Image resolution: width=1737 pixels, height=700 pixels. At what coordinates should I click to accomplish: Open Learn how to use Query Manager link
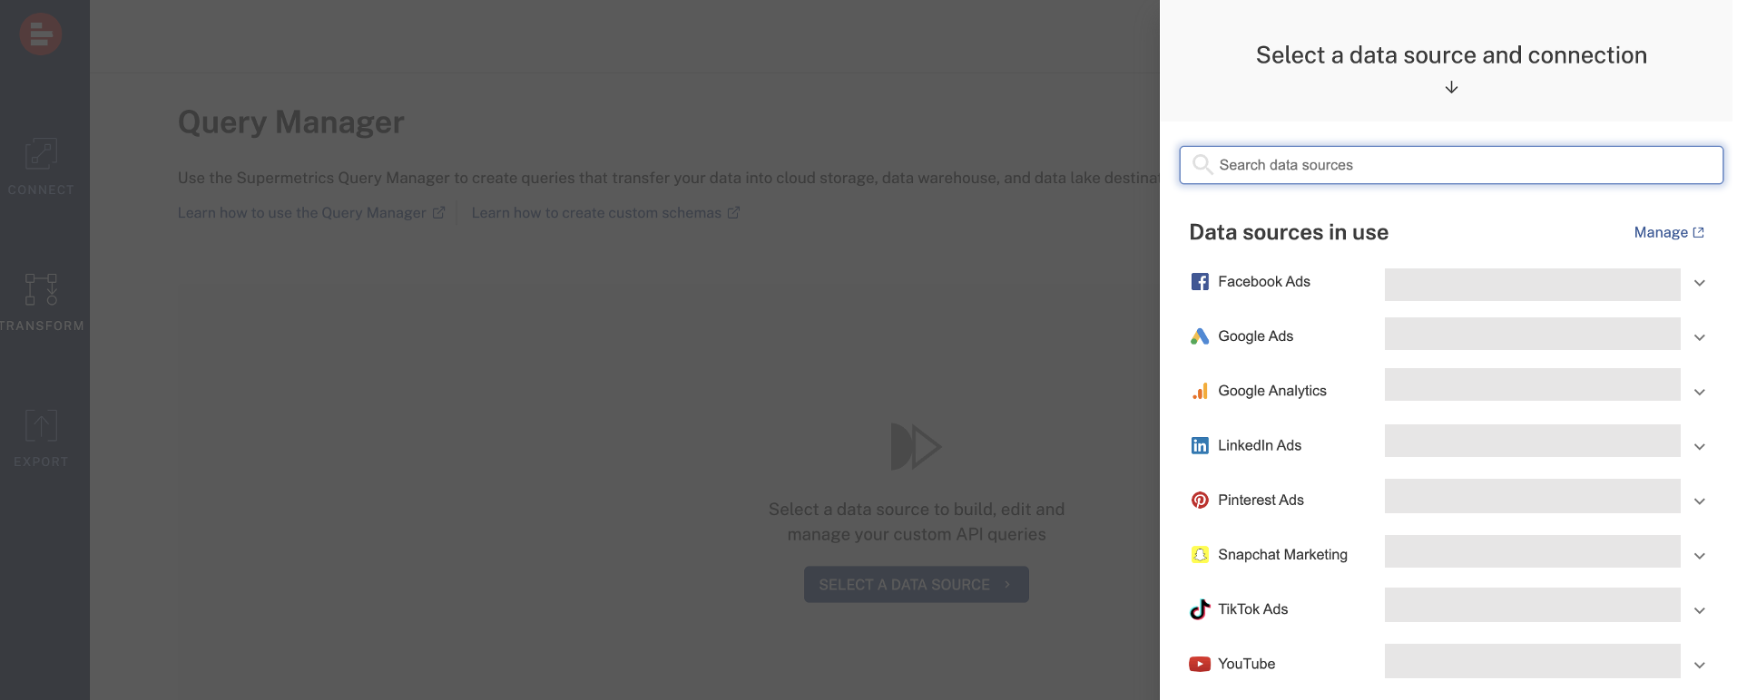click(310, 213)
